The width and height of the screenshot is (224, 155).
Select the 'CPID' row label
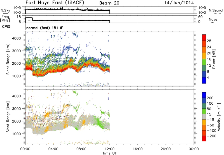tap(6, 27)
